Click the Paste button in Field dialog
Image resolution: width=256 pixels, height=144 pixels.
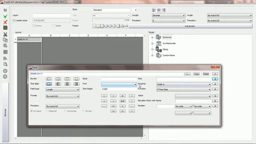[206, 74]
